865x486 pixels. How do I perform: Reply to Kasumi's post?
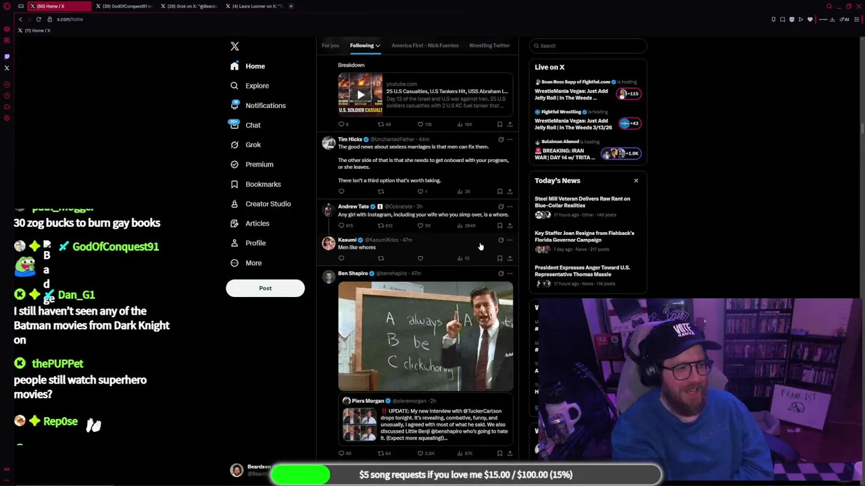point(341,259)
